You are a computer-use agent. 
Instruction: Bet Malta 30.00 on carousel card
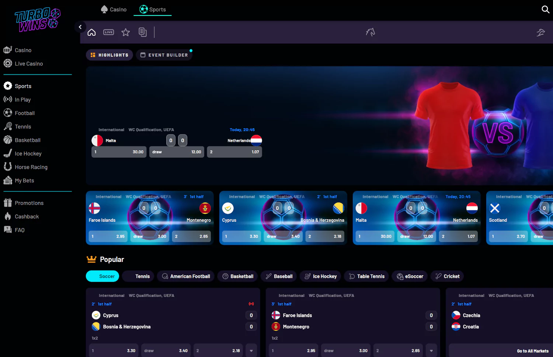(375, 237)
